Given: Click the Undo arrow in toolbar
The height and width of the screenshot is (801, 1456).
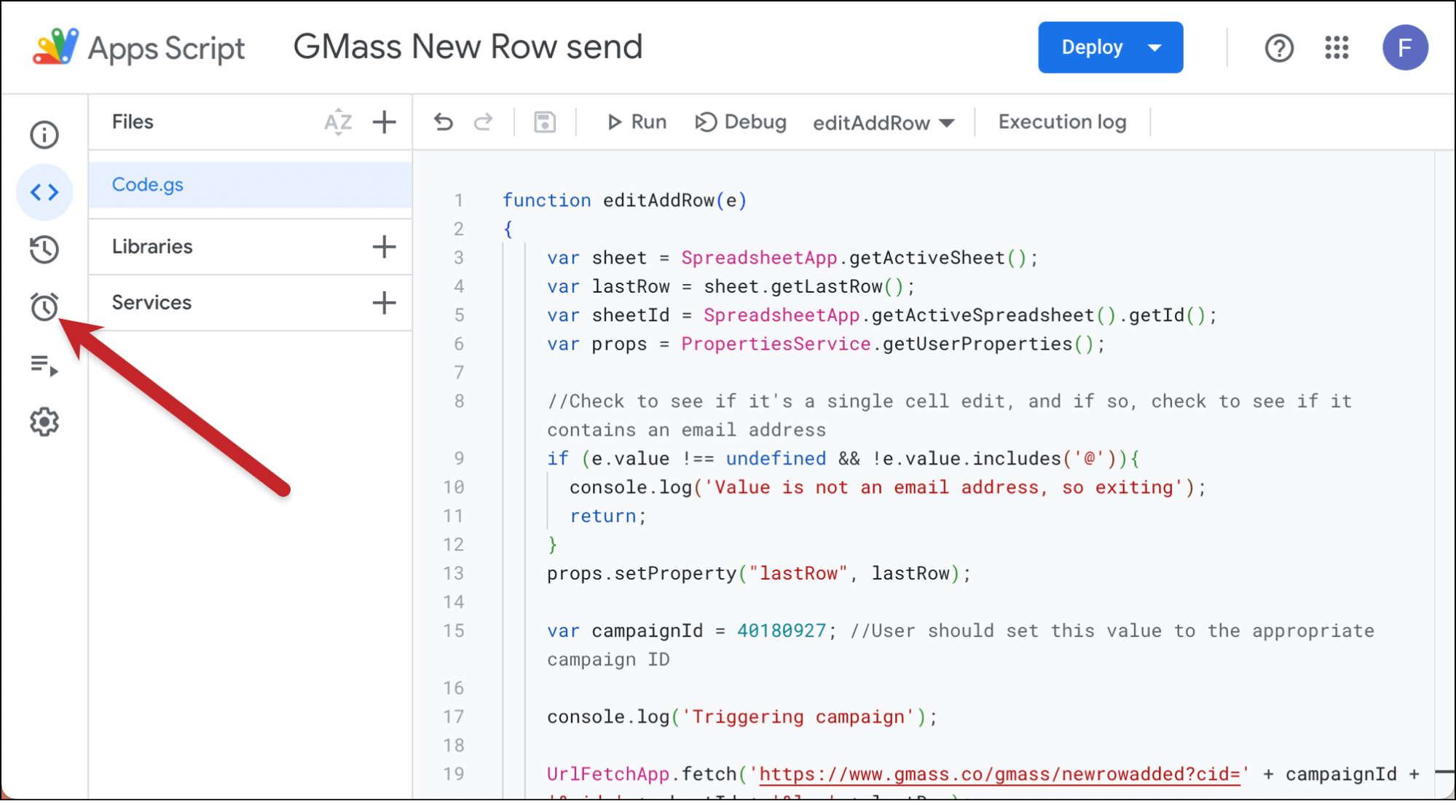Looking at the screenshot, I should (444, 122).
